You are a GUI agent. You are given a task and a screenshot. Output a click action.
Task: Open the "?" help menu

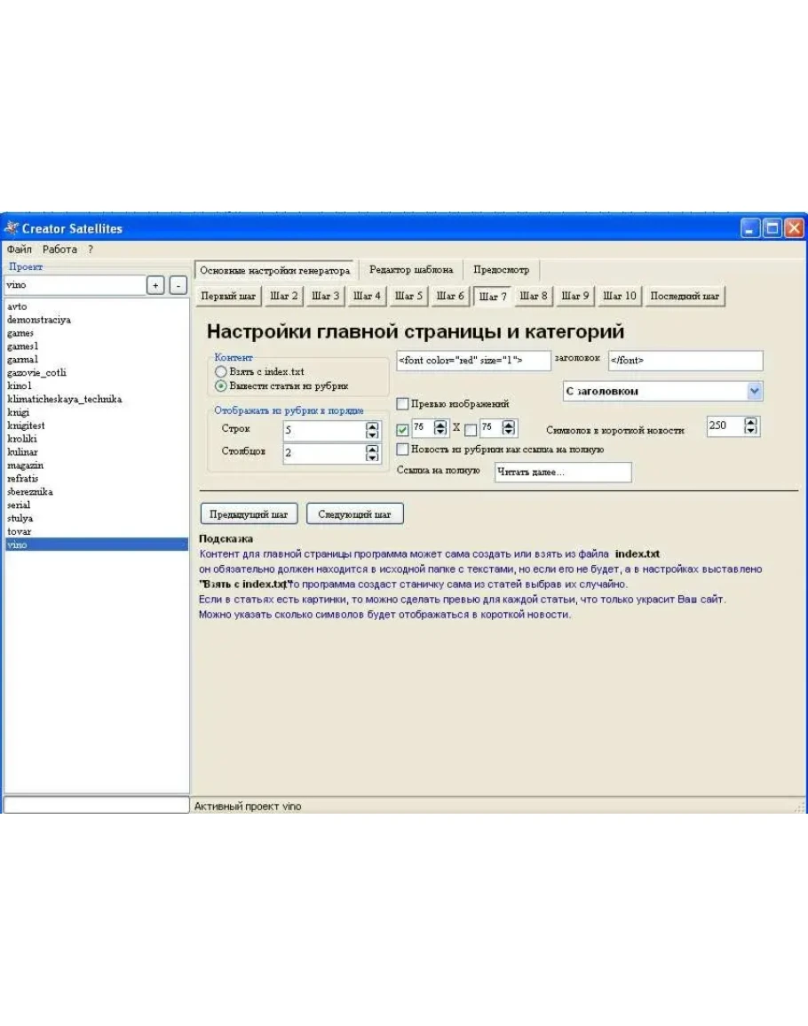coord(90,250)
